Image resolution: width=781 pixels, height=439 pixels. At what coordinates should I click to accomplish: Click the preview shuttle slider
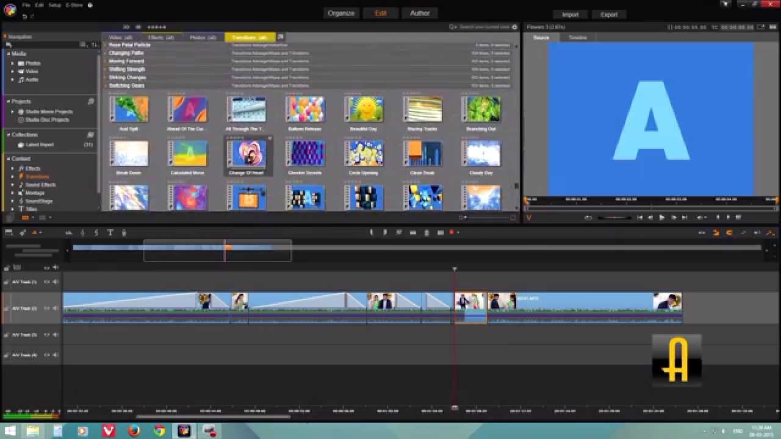pyautogui.click(x=614, y=217)
